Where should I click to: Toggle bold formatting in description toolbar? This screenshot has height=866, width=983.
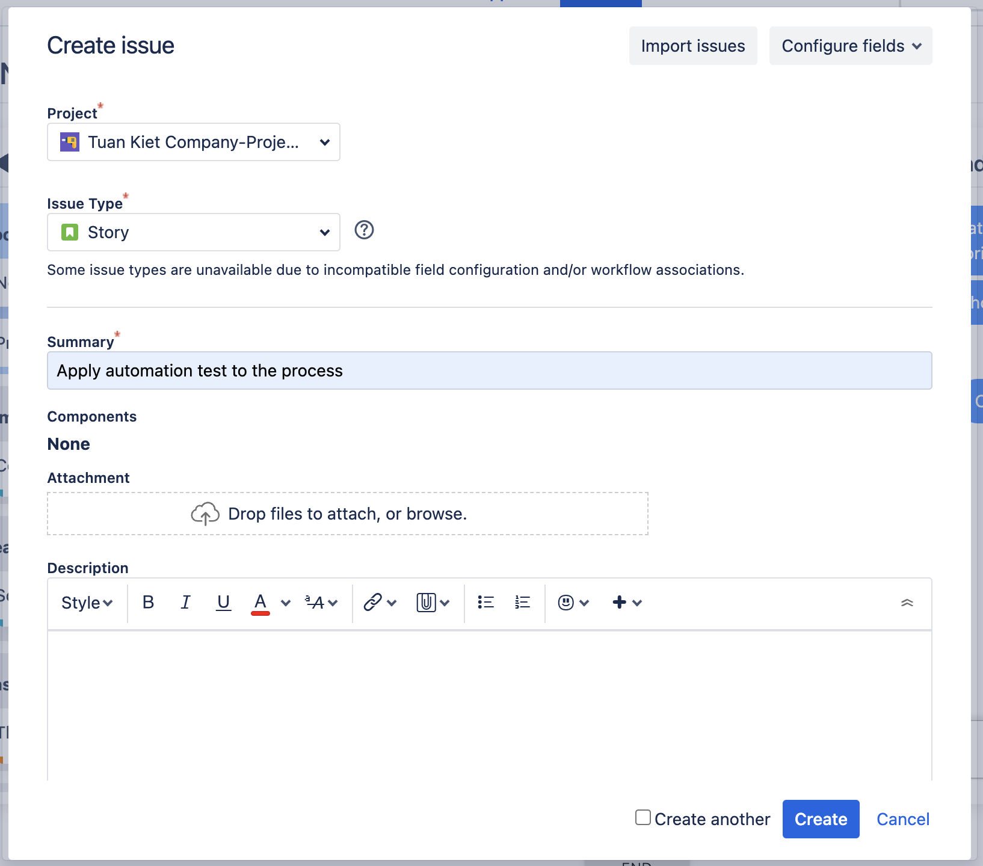tap(148, 602)
